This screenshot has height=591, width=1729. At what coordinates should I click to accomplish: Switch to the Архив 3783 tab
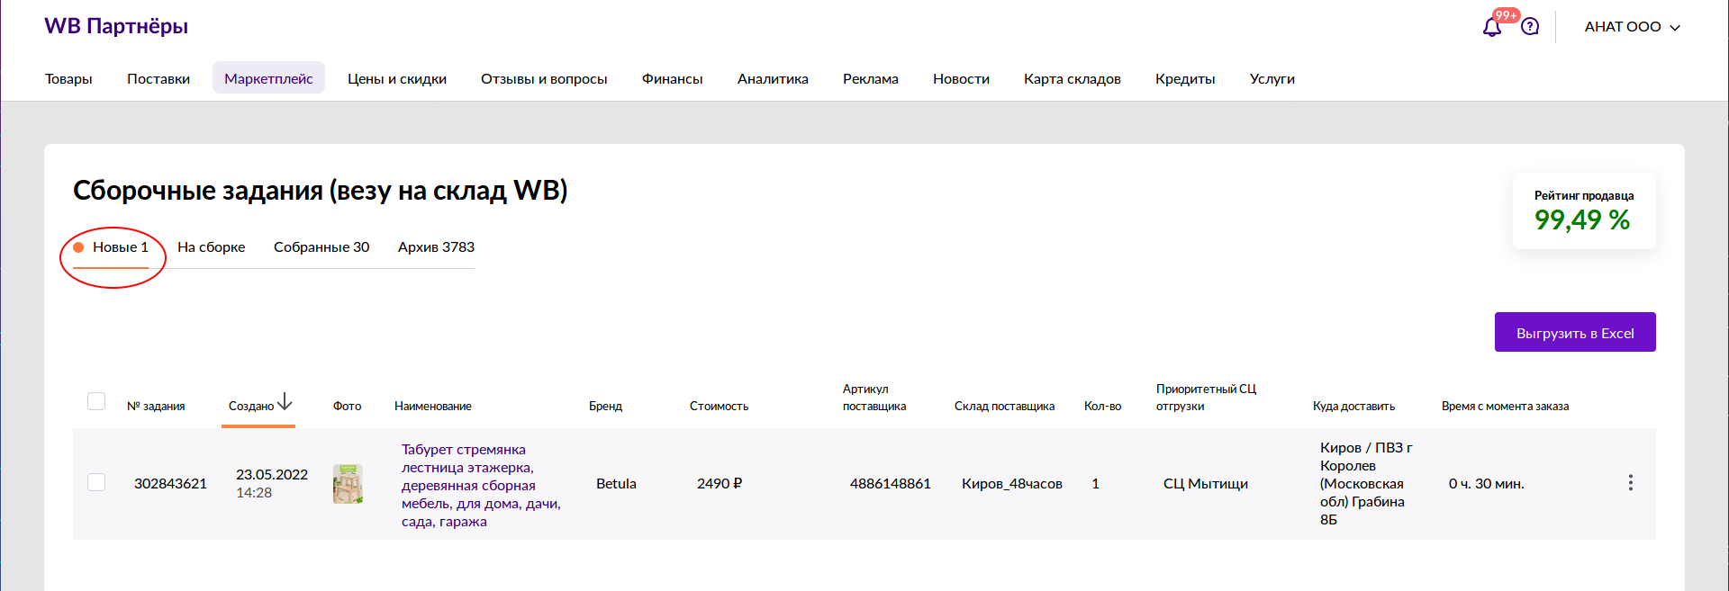pyautogui.click(x=436, y=247)
